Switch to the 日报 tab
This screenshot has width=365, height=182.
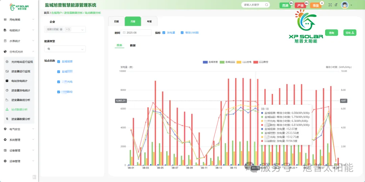(x=116, y=21)
